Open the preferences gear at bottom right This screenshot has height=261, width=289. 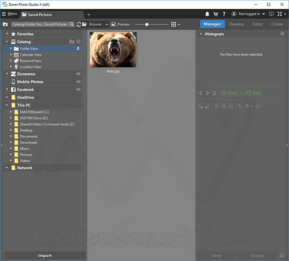pos(282,255)
